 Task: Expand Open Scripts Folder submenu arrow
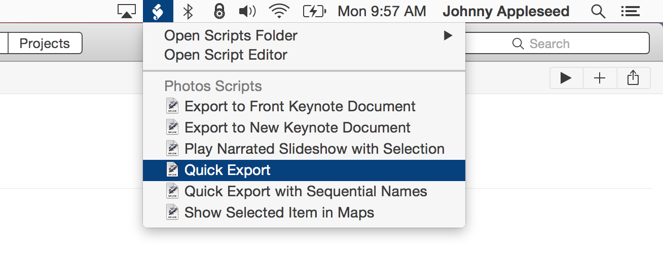[448, 35]
